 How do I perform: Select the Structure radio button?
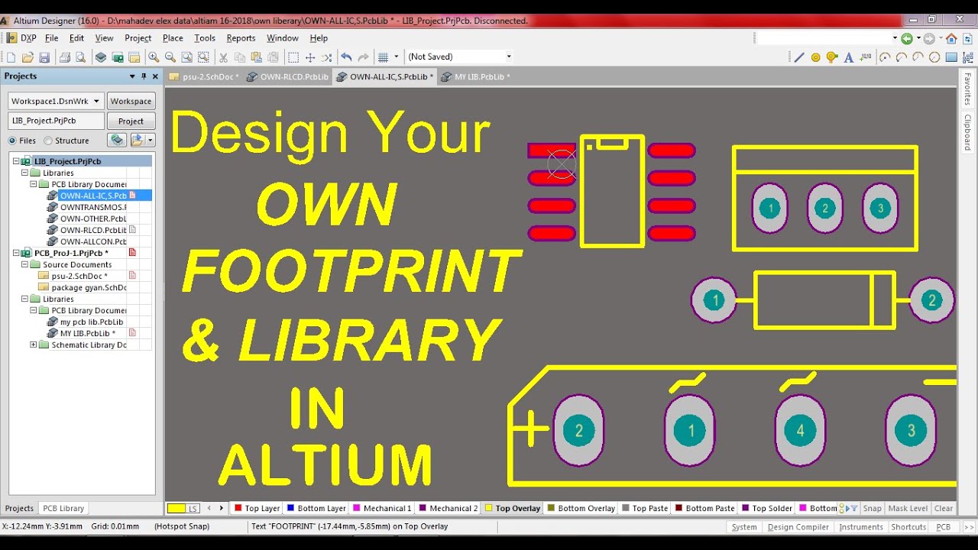(x=48, y=141)
